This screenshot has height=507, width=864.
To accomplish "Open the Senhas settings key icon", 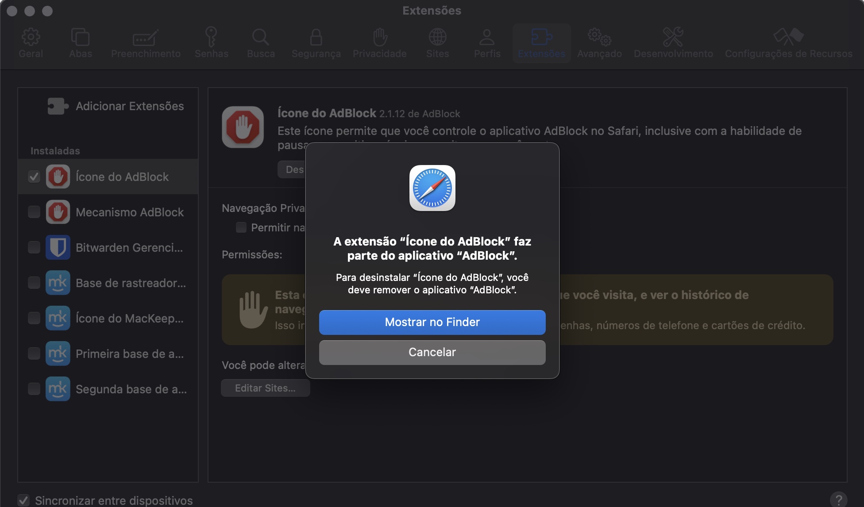I will [x=212, y=37].
